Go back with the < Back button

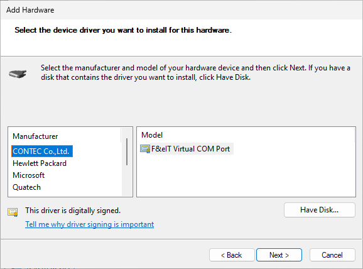(x=232, y=255)
